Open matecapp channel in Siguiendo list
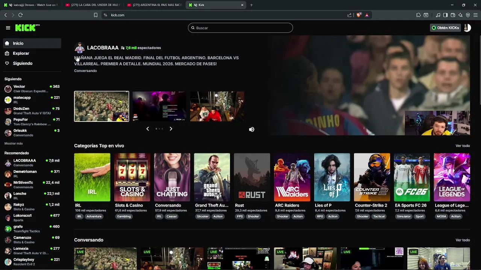This screenshot has height=270, width=481. (32, 100)
